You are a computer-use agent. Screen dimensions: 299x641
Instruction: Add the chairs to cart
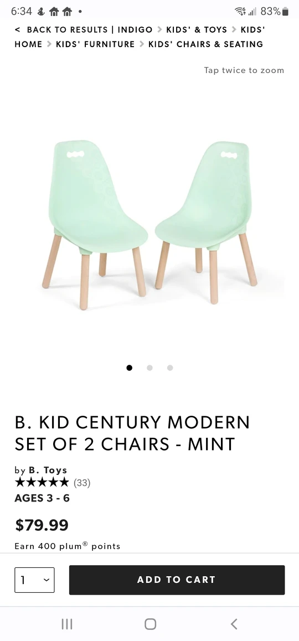(x=177, y=580)
